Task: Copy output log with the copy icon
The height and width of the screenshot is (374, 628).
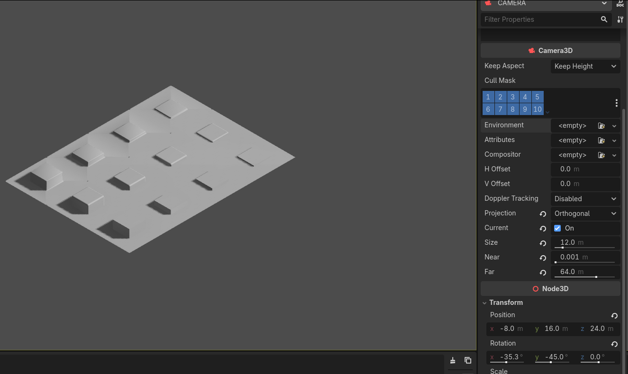Action: 468,360
